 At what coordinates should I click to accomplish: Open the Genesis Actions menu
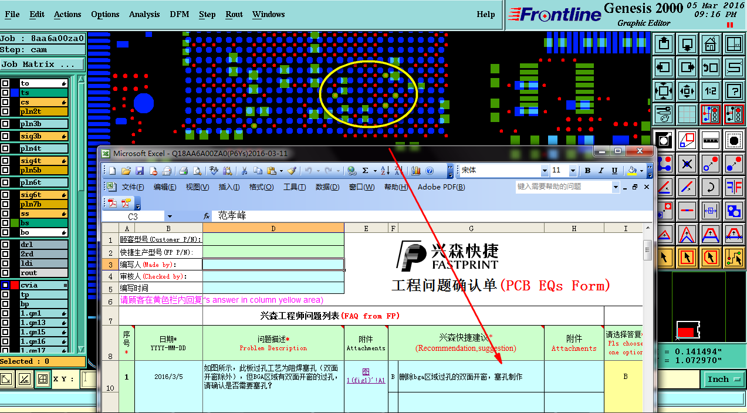tap(67, 14)
